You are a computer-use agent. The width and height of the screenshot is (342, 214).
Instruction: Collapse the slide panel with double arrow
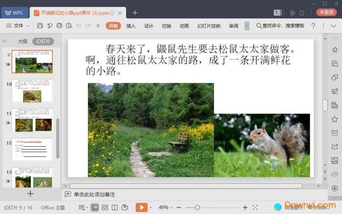click(4, 41)
